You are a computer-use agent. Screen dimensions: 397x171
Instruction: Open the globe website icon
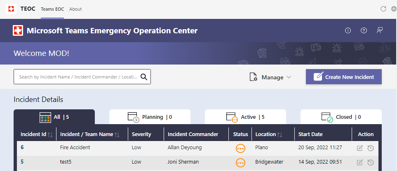point(394,9)
